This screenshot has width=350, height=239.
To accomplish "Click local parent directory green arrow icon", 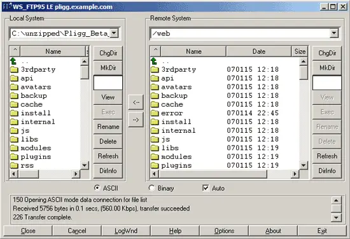I will click(x=13, y=61).
